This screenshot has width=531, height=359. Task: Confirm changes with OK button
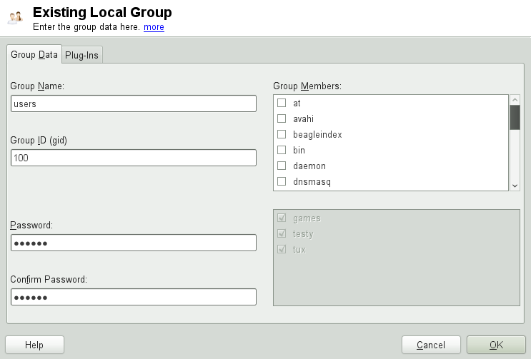(496, 345)
